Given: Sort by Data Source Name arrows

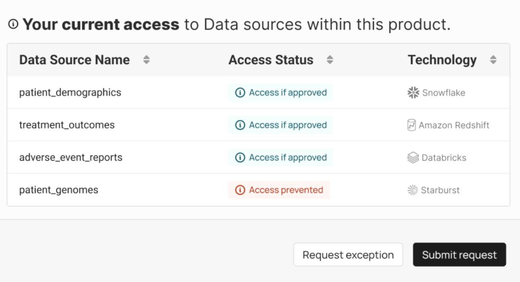Looking at the screenshot, I should click(146, 60).
